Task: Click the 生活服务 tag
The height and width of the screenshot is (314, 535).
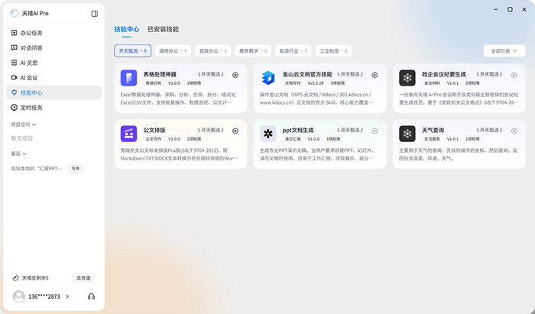Action: (432, 139)
